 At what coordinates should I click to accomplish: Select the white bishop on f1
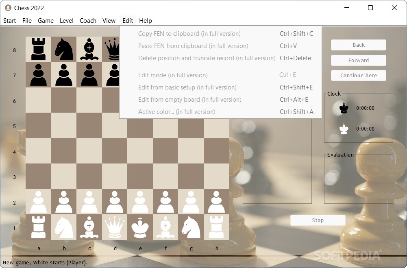point(165,227)
